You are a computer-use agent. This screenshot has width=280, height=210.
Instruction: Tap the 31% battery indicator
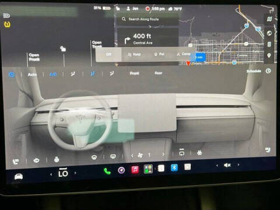click(102, 8)
